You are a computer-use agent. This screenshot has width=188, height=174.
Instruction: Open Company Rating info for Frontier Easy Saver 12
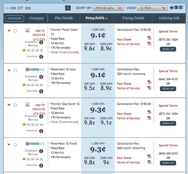tap(41, 117)
